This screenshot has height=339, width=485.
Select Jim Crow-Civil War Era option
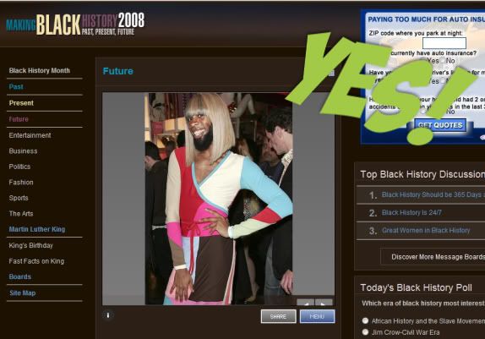pos(365,332)
